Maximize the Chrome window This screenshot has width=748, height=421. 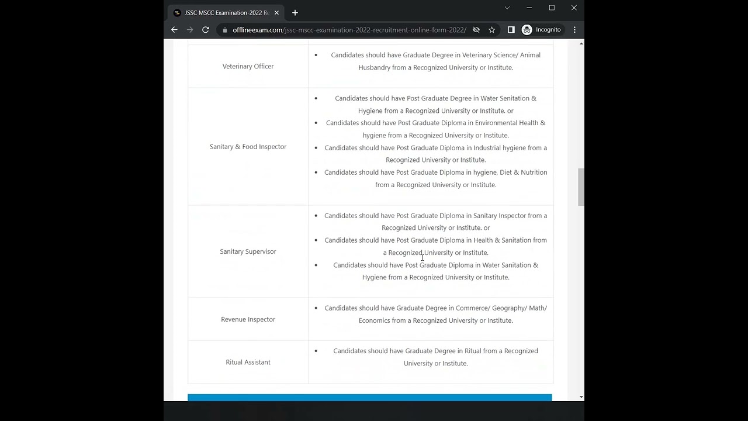pyautogui.click(x=552, y=8)
